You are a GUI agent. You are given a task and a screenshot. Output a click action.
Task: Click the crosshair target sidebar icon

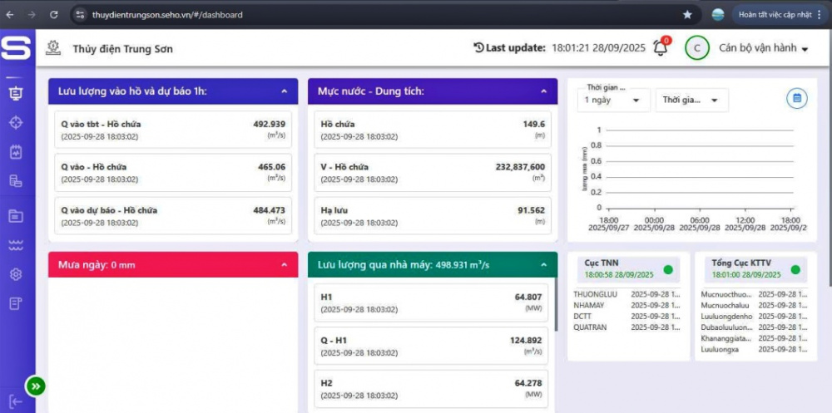click(x=15, y=122)
